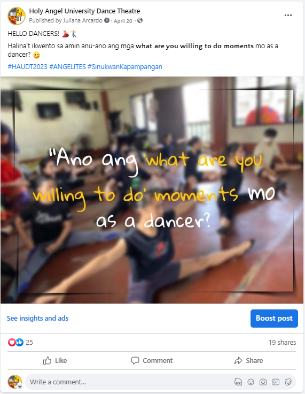This screenshot has height=394, width=305.
Task: Open the three-dot post options menu
Action: [x=288, y=16]
